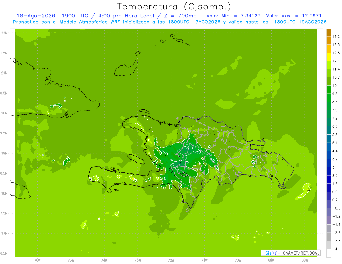Click the purple swatch between -1.9 and -1.2
The width and height of the screenshot is (342, 264).
(x=329, y=220)
